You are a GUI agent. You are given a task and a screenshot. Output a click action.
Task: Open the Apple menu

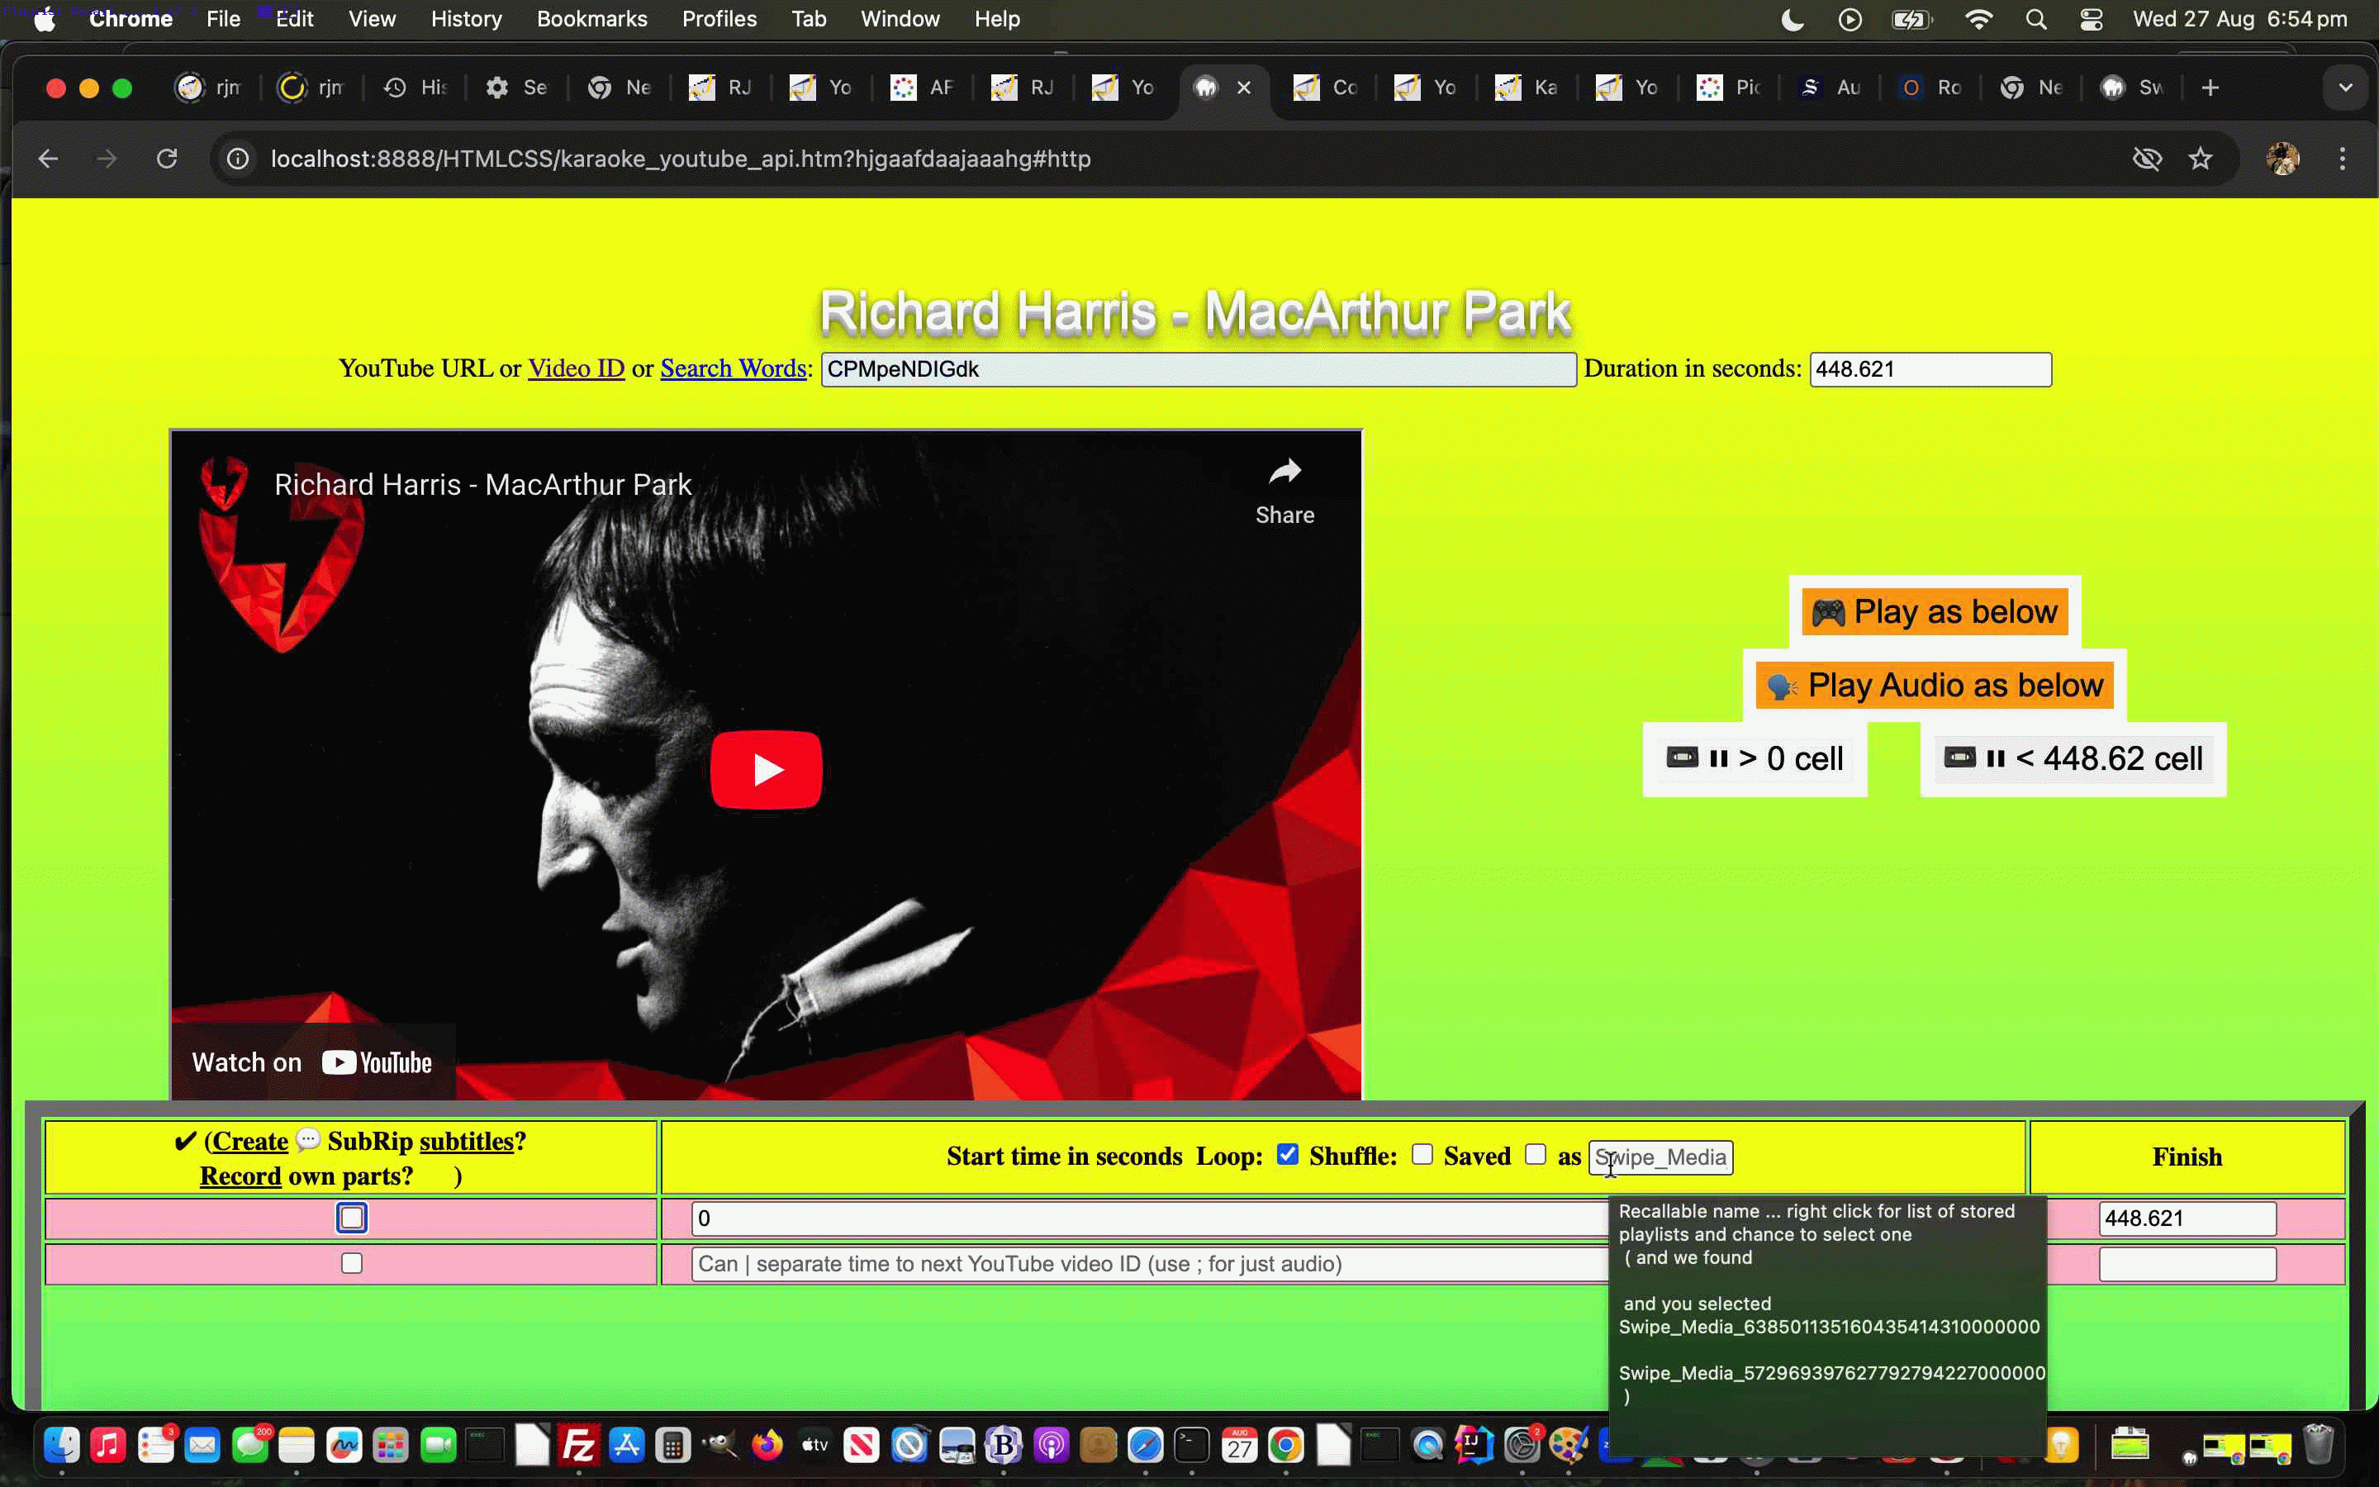point(45,19)
